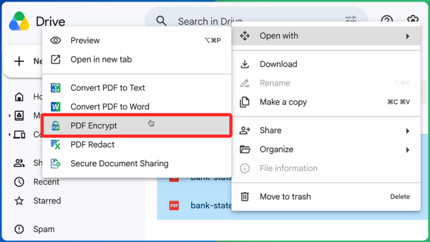The image size is (430, 242).
Task: Open the Organize menu entry
Action: (x=326, y=149)
